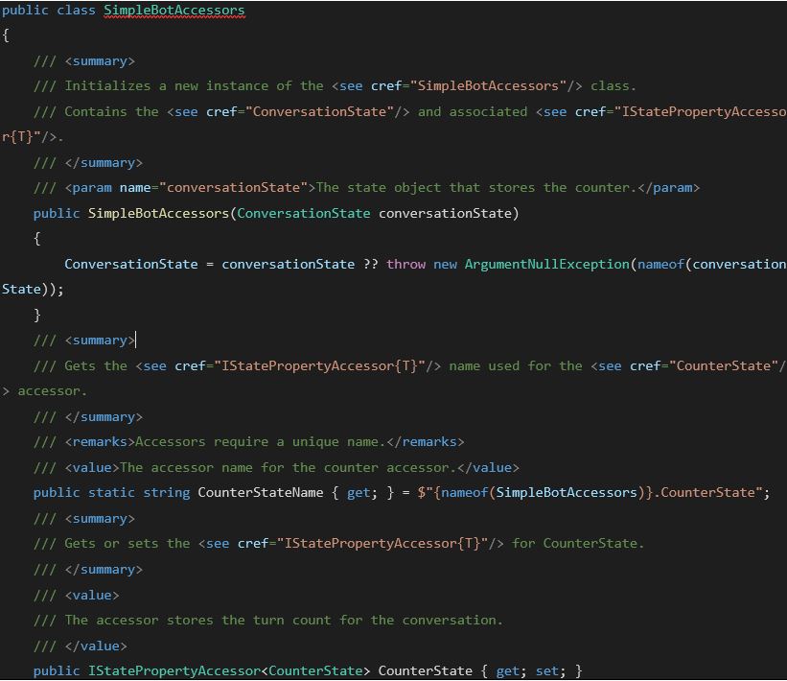Click the '.CounterState"' interpolated string ending
This screenshot has height=681, width=787.
pyautogui.click(x=707, y=493)
